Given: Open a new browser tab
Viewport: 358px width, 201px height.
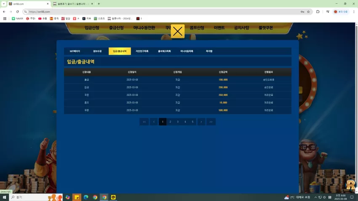Looking at the screenshot, I should (x=99, y=4).
